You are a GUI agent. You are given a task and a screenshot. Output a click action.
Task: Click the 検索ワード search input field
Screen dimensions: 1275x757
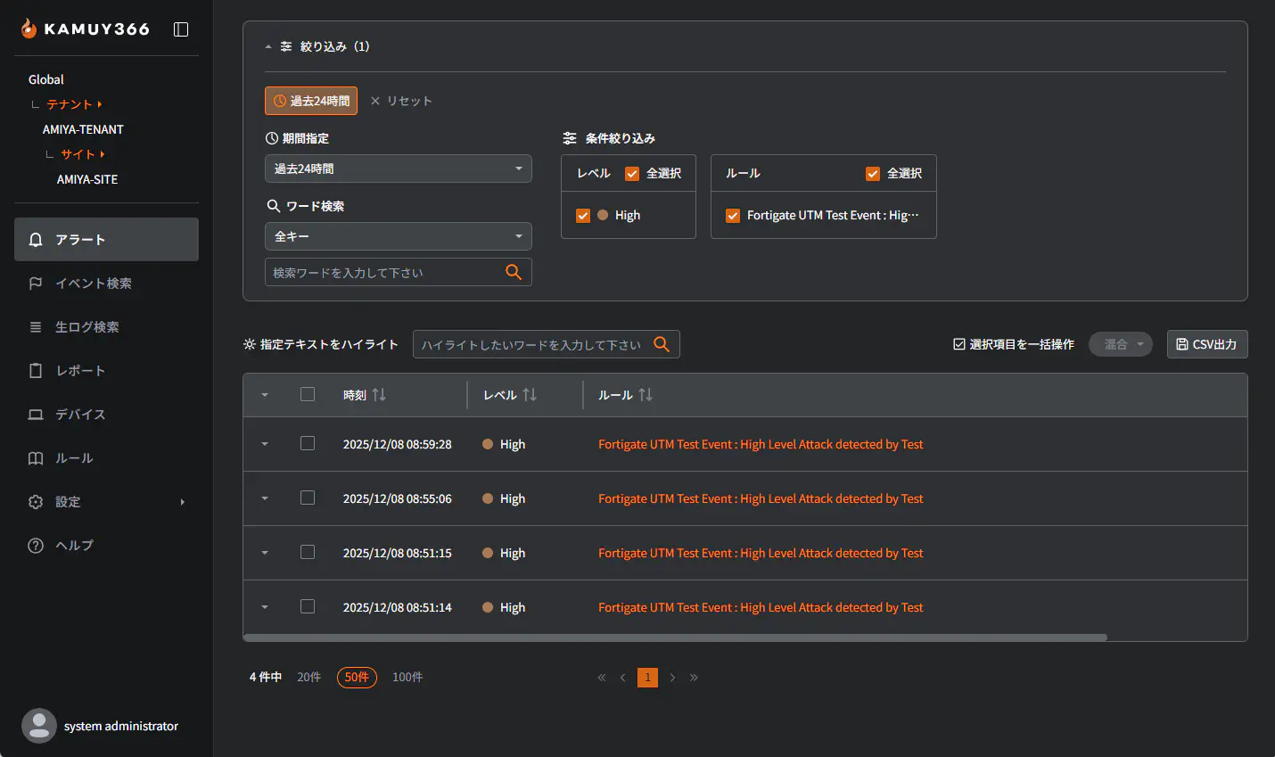[383, 273]
